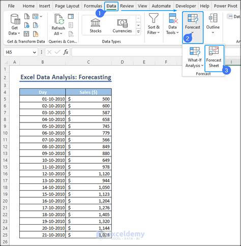The height and width of the screenshot is (246, 241).
Task: Switch to the Formulas tab
Action: click(x=93, y=6)
